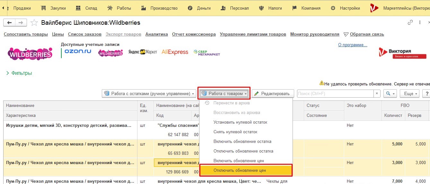The height and width of the screenshot is (184, 430).
Task: Open Управление лимитами товаров link
Action: (253, 34)
